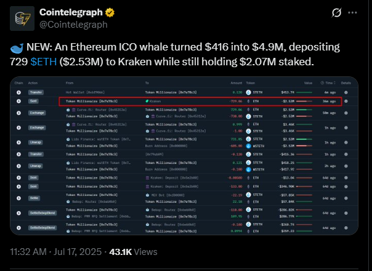Viewport: 372px width, 271px height.
Task: Open the three-dot more options menu
Action: [352, 12]
